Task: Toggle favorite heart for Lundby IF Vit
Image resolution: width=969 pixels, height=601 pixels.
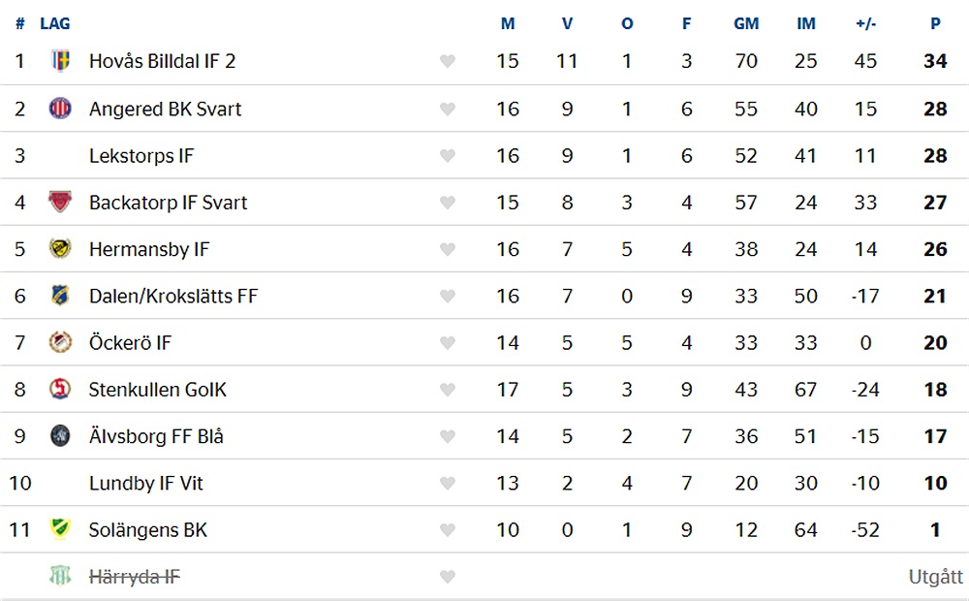Action: 448,484
